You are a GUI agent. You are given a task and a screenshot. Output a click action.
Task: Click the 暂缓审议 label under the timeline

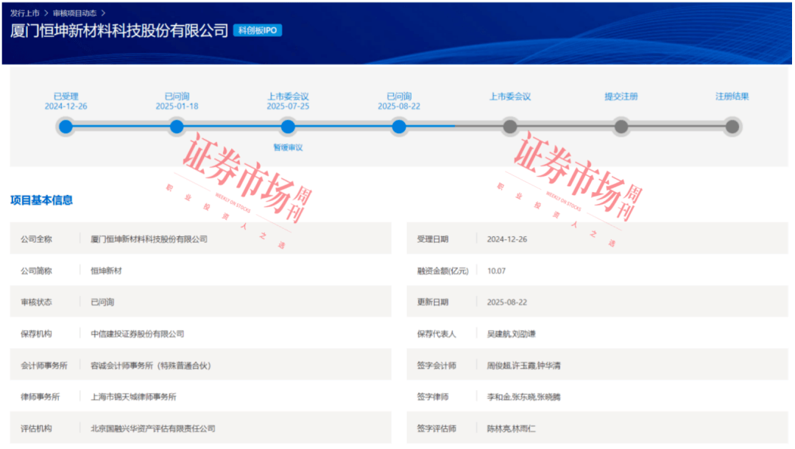pyautogui.click(x=288, y=147)
